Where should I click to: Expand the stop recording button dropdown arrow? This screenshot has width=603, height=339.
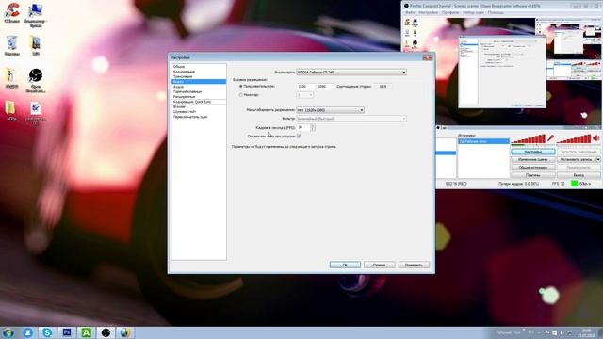click(x=598, y=159)
